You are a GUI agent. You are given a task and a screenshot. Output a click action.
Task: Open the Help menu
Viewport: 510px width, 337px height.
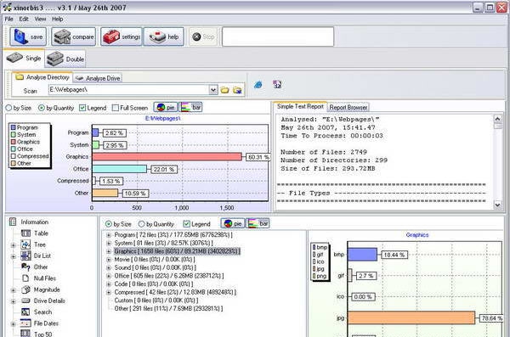[x=58, y=20]
